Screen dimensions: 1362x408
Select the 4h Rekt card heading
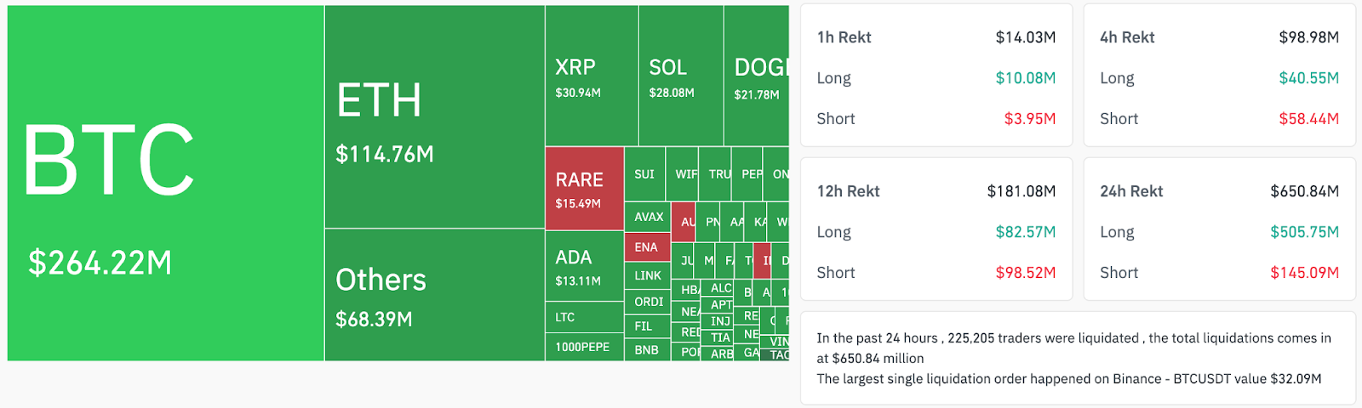point(1127,37)
